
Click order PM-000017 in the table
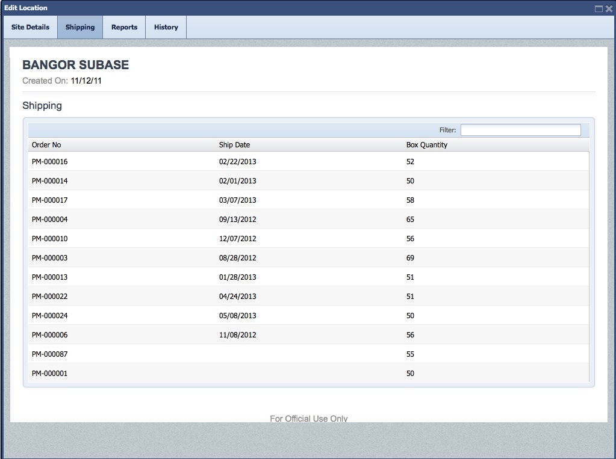[50, 200]
